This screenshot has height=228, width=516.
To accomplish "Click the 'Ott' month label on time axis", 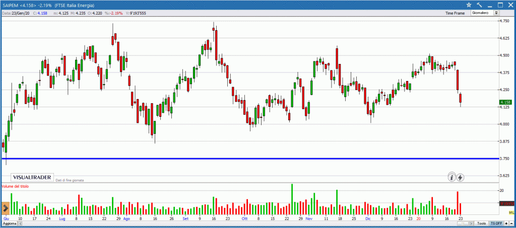I will click(244, 218).
